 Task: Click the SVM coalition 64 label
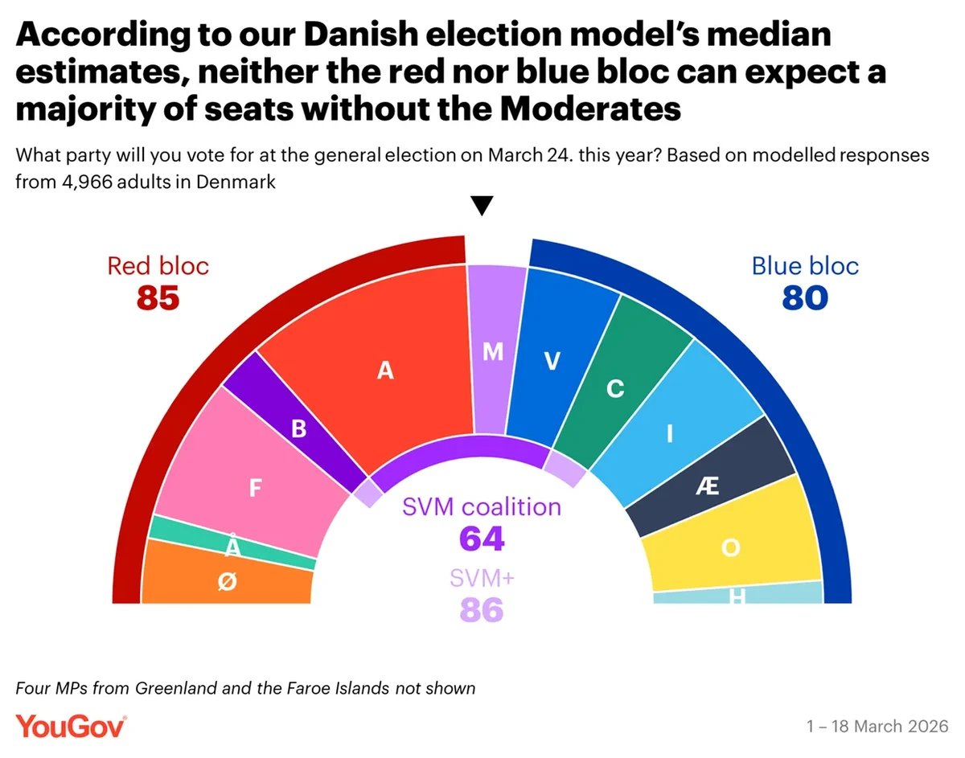coord(482,522)
